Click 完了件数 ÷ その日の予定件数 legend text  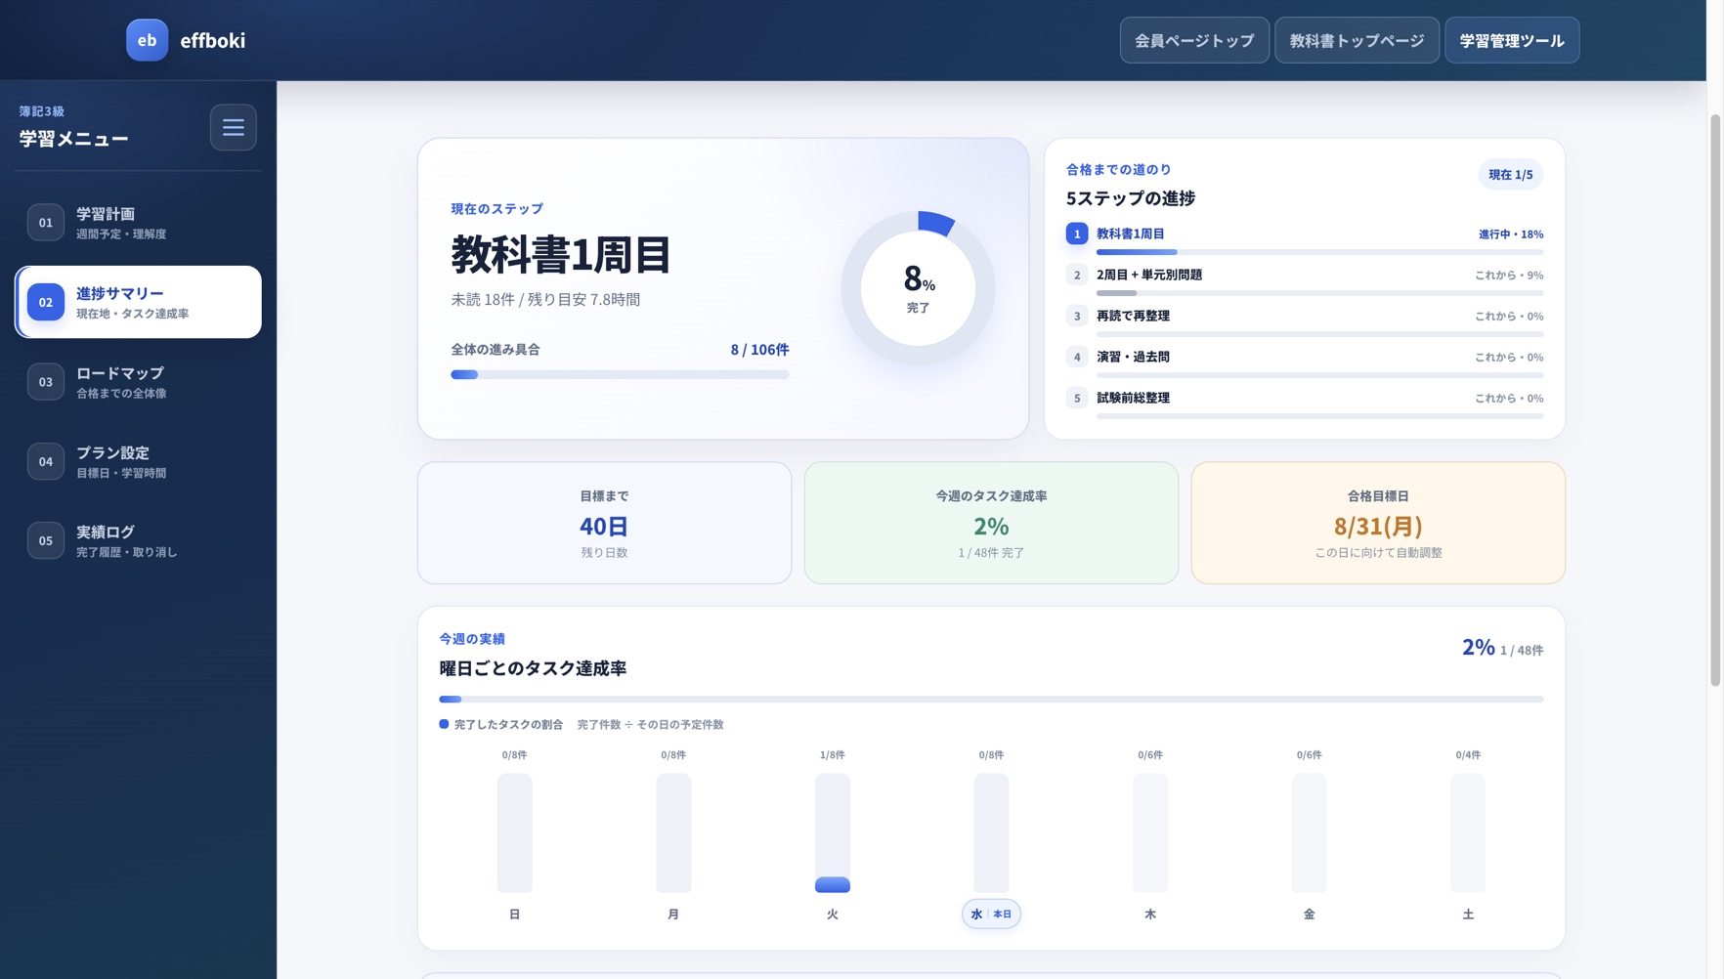(x=650, y=725)
